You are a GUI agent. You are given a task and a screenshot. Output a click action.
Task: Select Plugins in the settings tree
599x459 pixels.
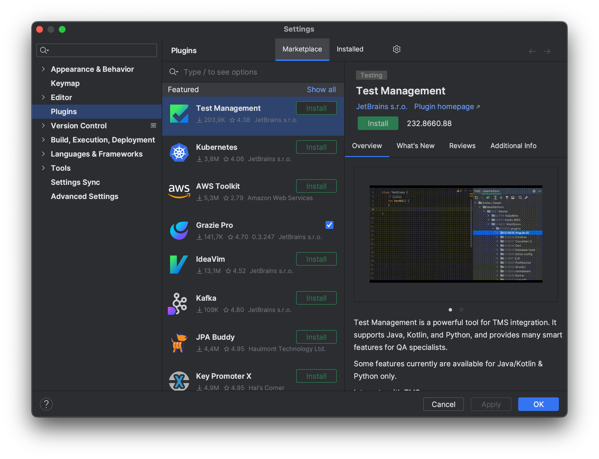(x=97, y=111)
